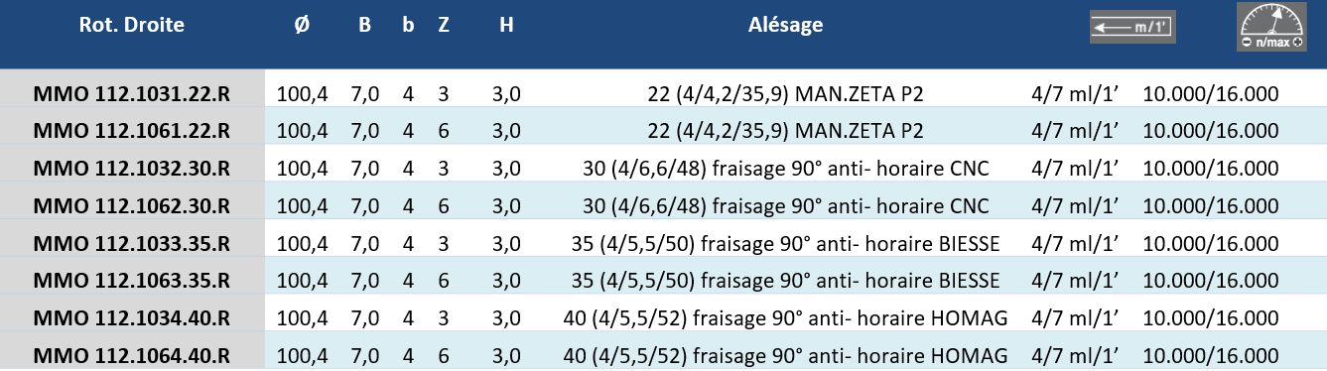Click the Ø diameter column header
The width and height of the screenshot is (1327, 371).
point(302,26)
